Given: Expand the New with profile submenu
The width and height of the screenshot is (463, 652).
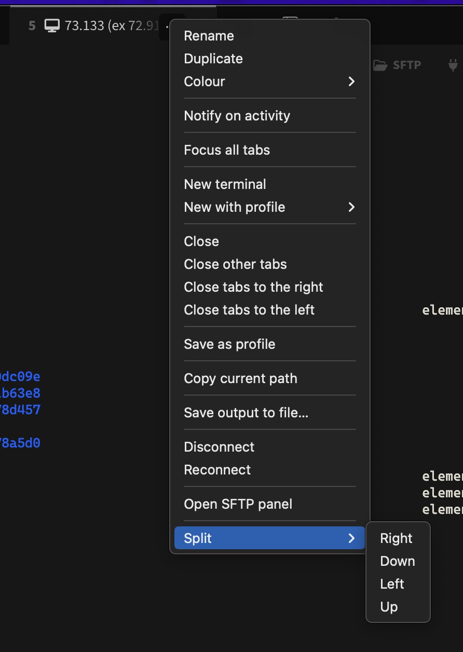Looking at the screenshot, I should tap(351, 207).
